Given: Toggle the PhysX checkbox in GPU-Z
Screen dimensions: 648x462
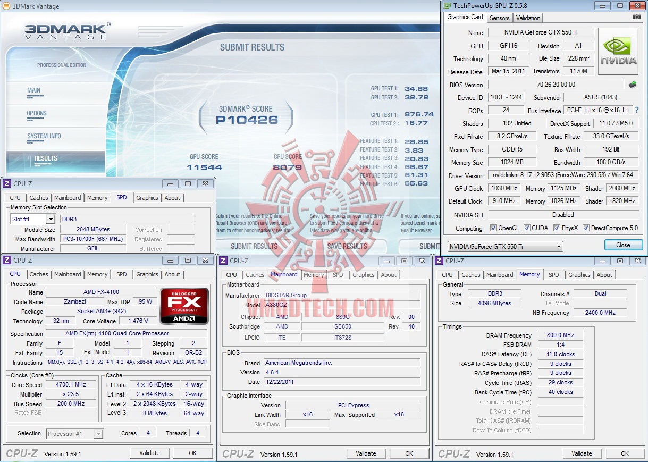Looking at the screenshot, I should pos(557,228).
